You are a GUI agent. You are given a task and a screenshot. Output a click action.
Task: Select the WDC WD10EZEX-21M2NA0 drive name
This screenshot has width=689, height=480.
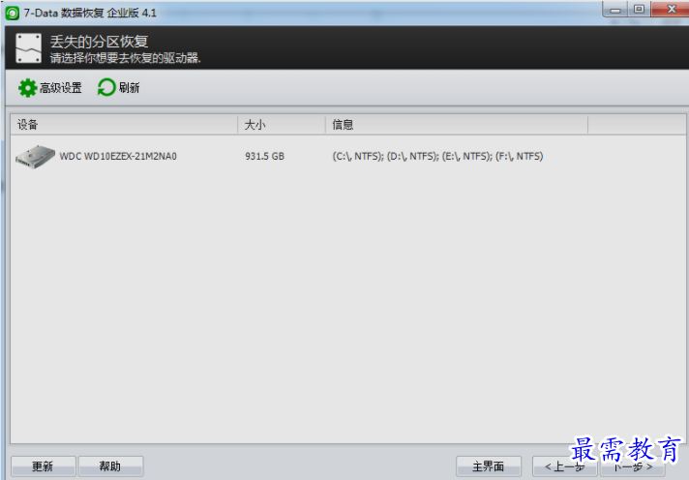(118, 156)
